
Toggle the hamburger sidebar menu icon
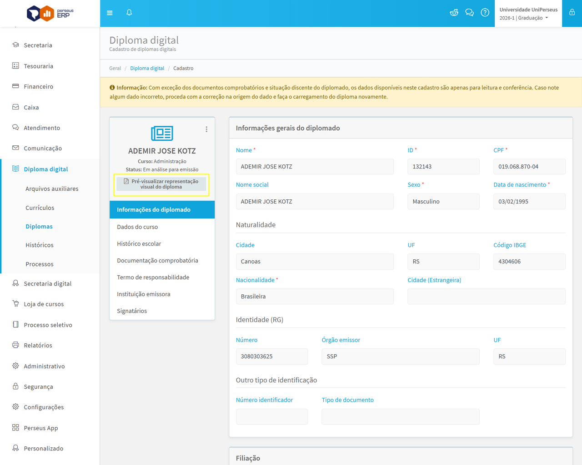[110, 13]
